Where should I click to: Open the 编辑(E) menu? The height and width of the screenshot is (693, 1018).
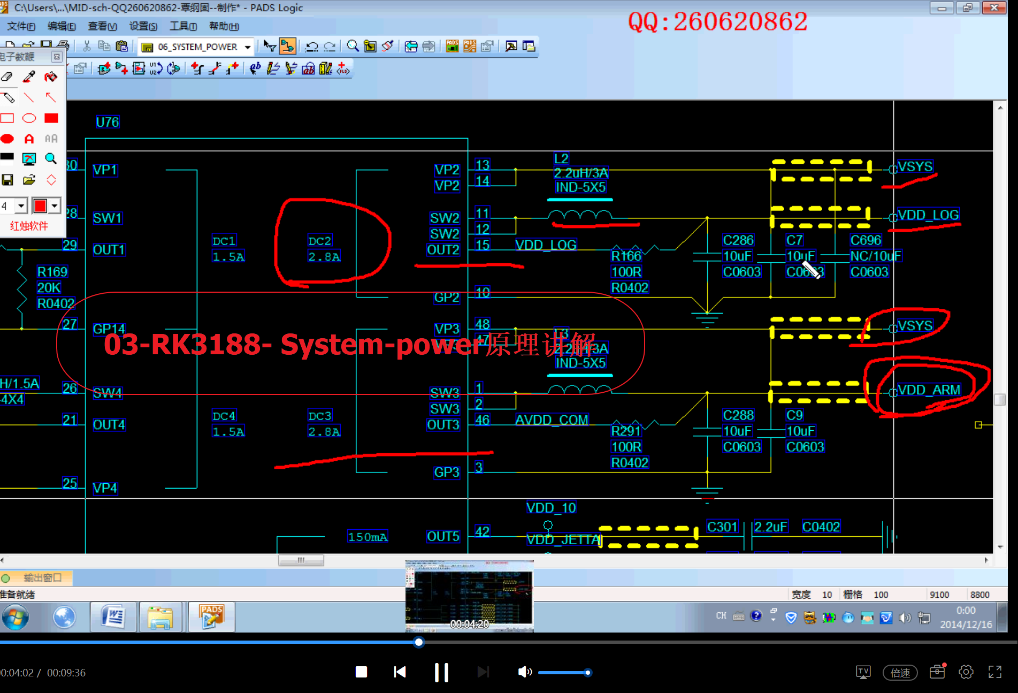click(61, 26)
